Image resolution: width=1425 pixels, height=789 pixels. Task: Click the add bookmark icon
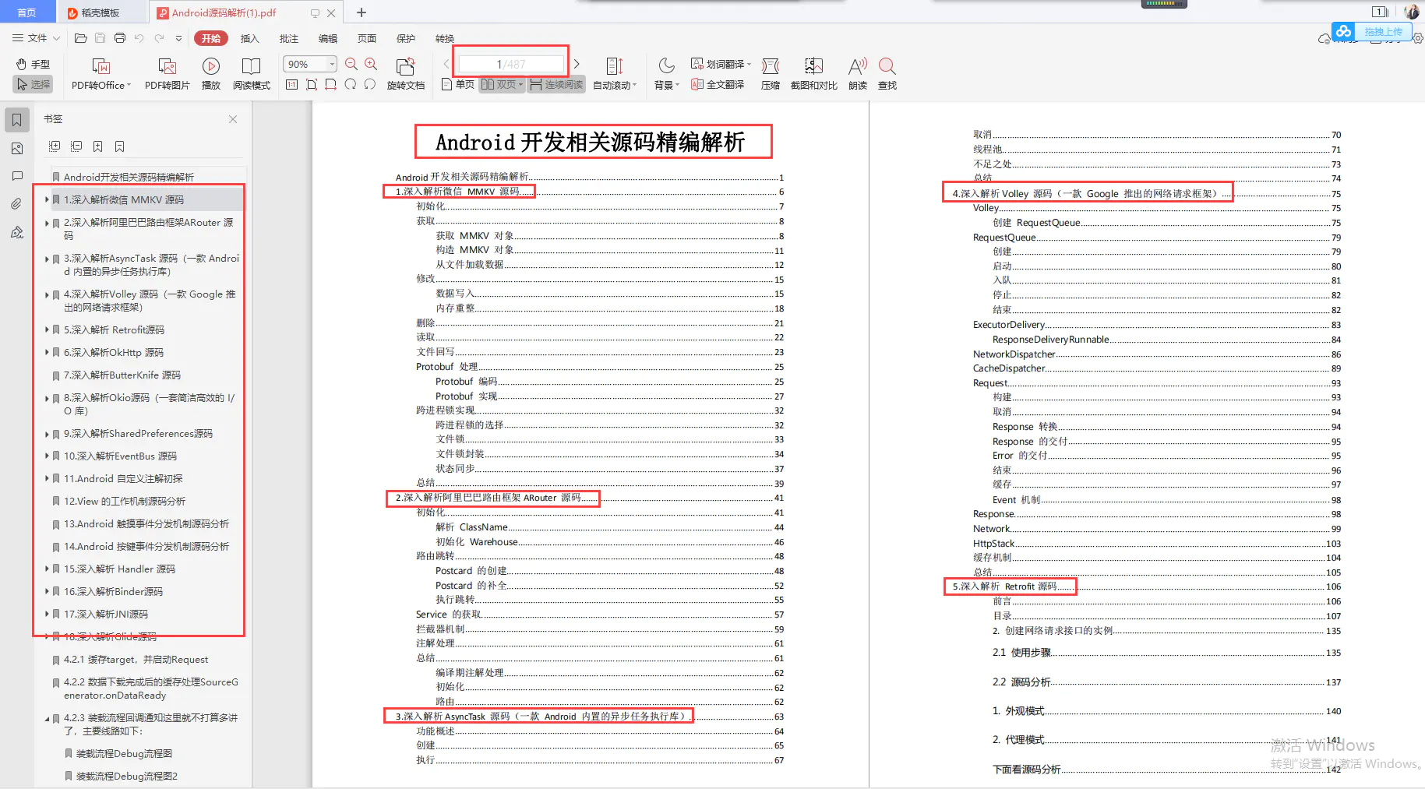click(x=98, y=146)
